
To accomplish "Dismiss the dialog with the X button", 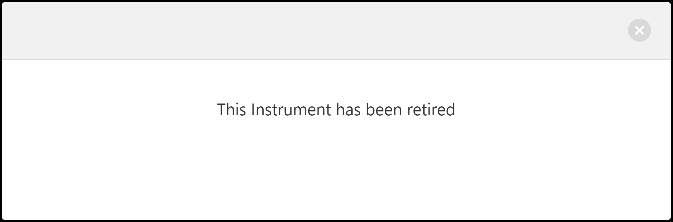I will pyautogui.click(x=639, y=30).
